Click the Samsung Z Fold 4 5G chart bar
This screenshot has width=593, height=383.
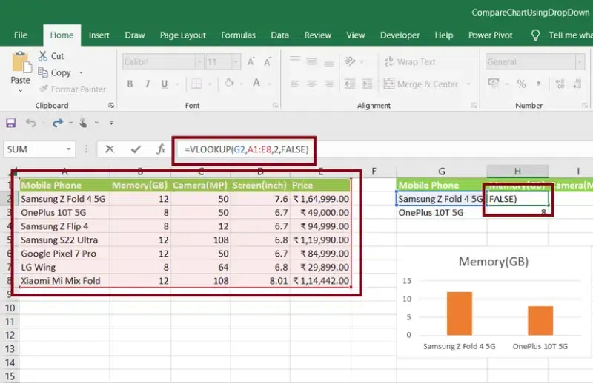click(460, 313)
